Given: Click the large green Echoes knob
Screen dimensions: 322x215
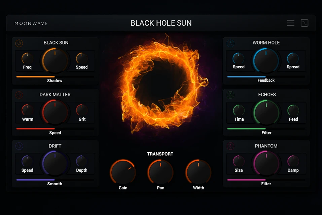Looking at the screenshot, I should click(x=266, y=112).
